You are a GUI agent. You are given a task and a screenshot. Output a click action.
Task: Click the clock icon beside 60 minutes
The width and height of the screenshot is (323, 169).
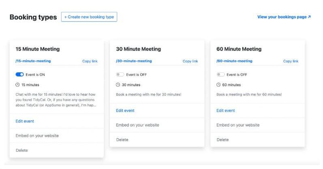pos(218,85)
